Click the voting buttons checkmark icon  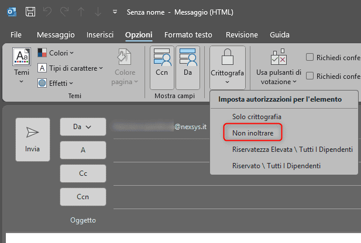click(279, 57)
